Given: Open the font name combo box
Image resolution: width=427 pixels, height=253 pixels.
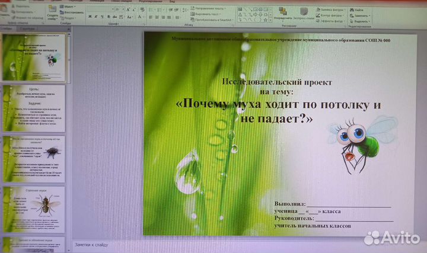Looking at the screenshot, I should coord(100,9).
